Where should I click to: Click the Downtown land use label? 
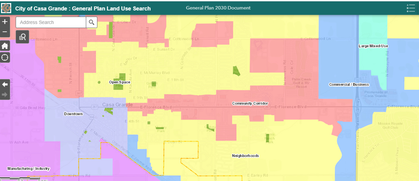pyautogui.click(x=73, y=114)
